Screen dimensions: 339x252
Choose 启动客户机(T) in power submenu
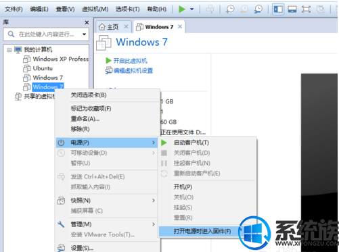(208, 143)
